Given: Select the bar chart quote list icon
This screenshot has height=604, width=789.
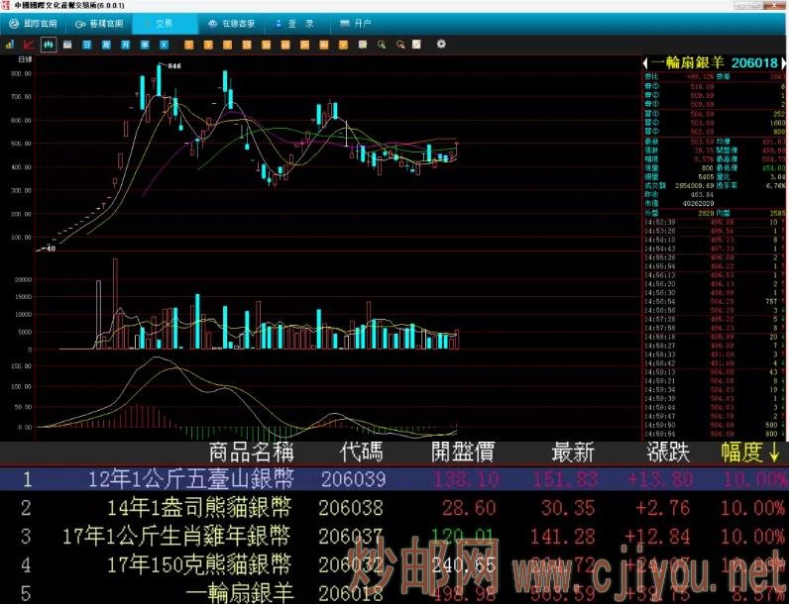Looking at the screenshot, I should (x=10, y=45).
